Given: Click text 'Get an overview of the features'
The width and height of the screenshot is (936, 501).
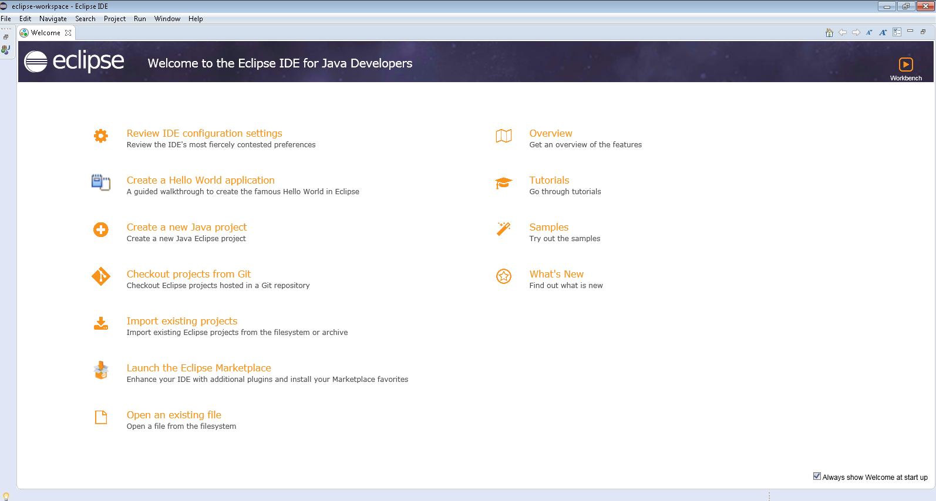Looking at the screenshot, I should click(586, 145).
